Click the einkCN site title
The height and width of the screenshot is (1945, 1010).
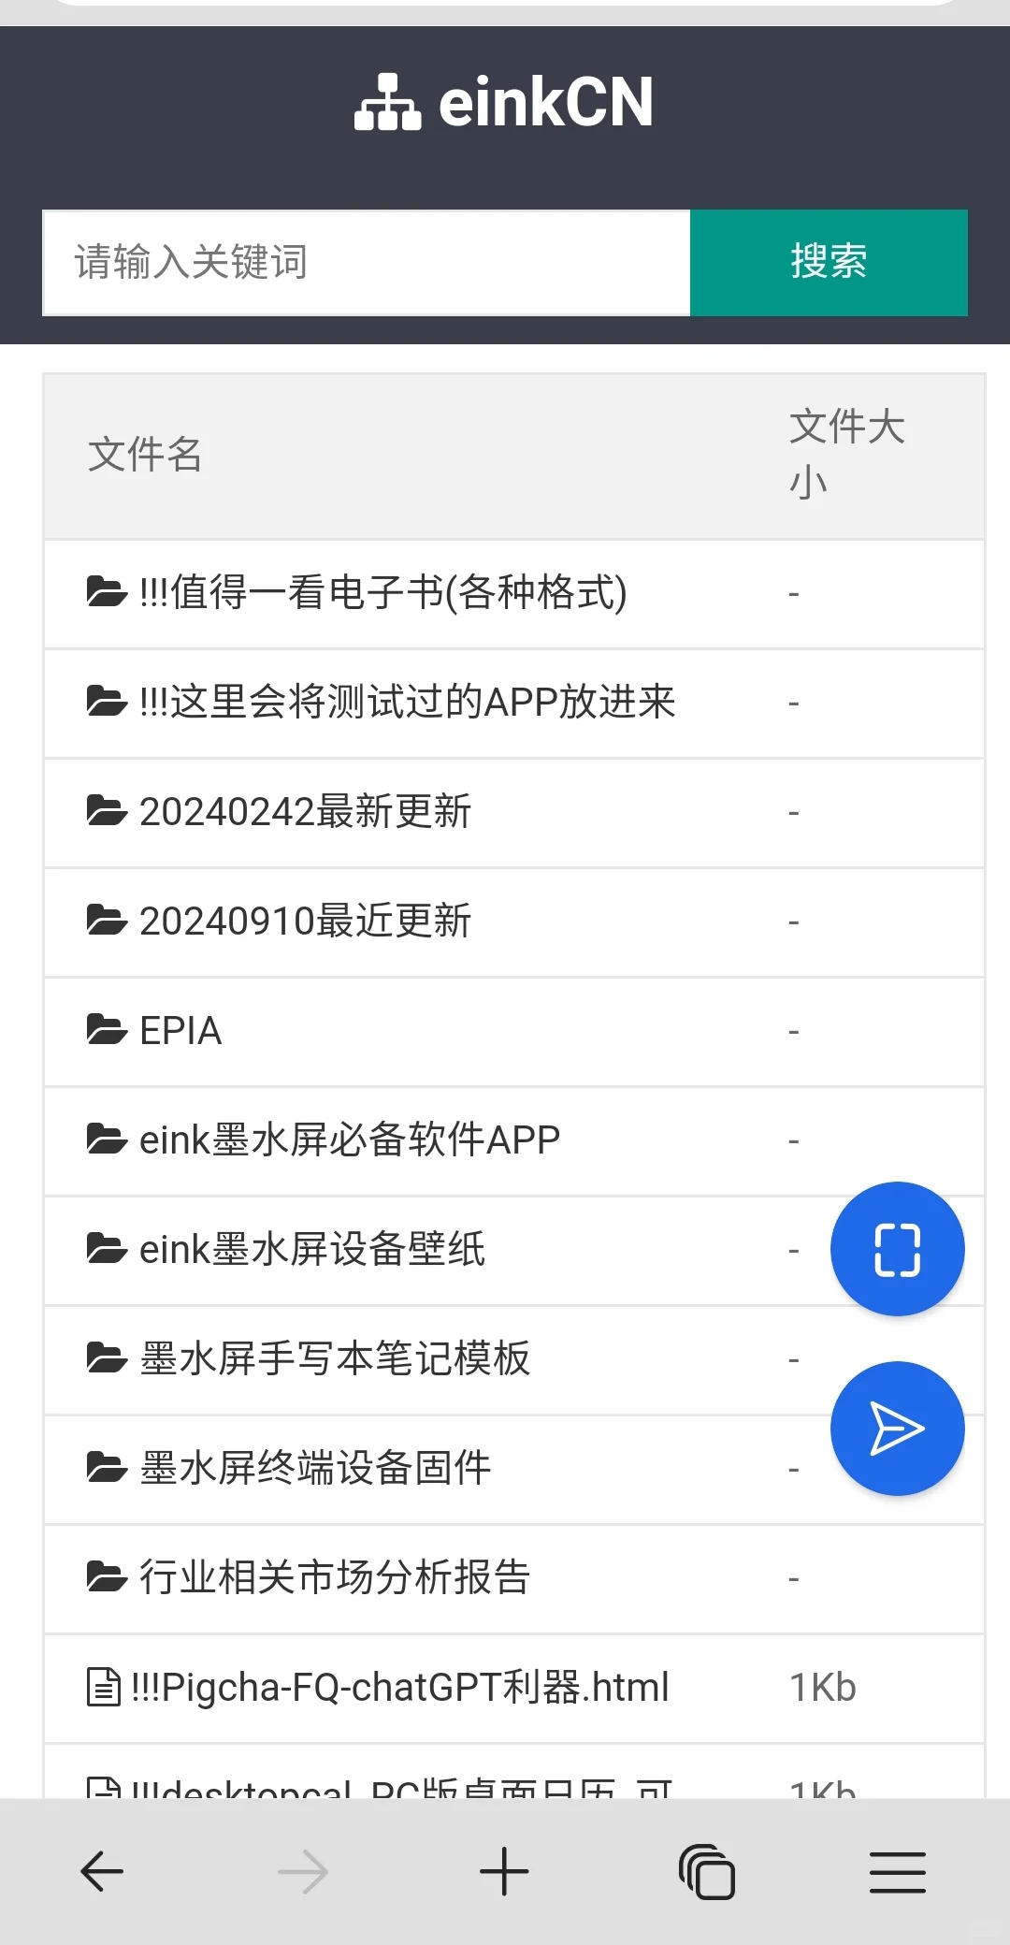[546, 102]
